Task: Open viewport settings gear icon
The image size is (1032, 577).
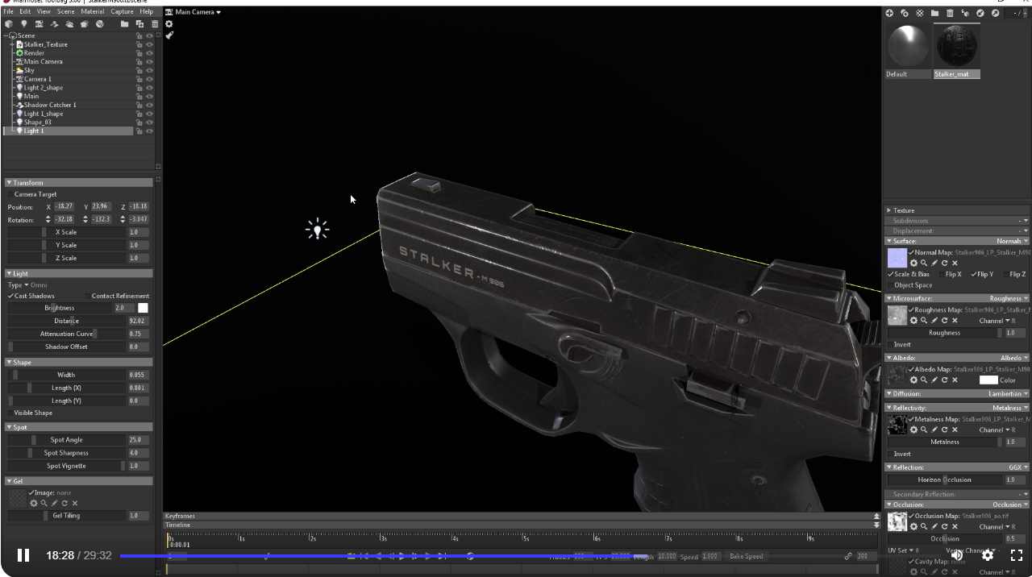Action: pos(169,24)
